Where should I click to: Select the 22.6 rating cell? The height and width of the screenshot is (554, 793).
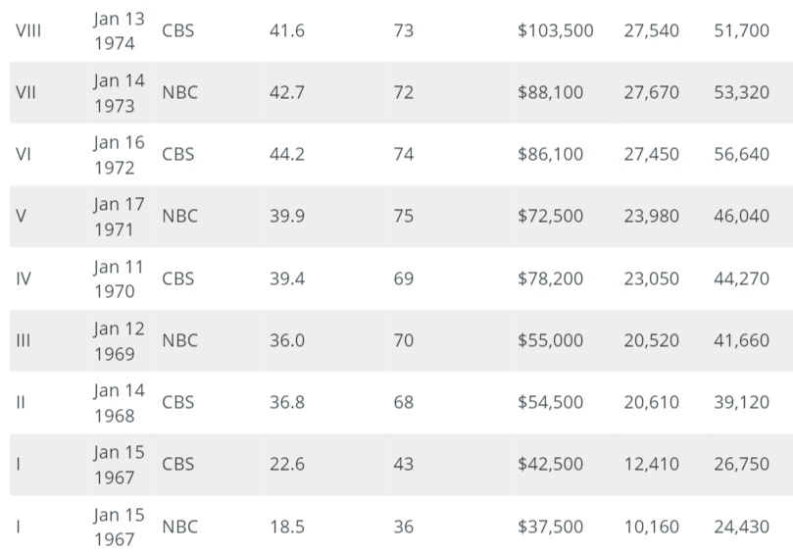pos(287,464)
